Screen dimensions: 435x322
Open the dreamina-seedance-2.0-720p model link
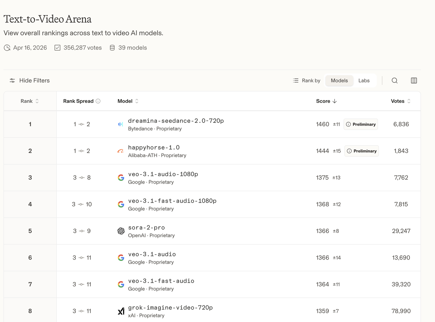pos(176,121)
